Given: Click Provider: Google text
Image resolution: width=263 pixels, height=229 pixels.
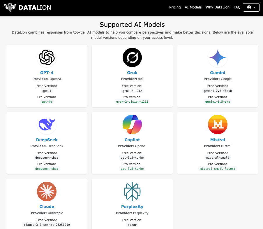Looking at the screenshot, I should click(x=218, y=79).
